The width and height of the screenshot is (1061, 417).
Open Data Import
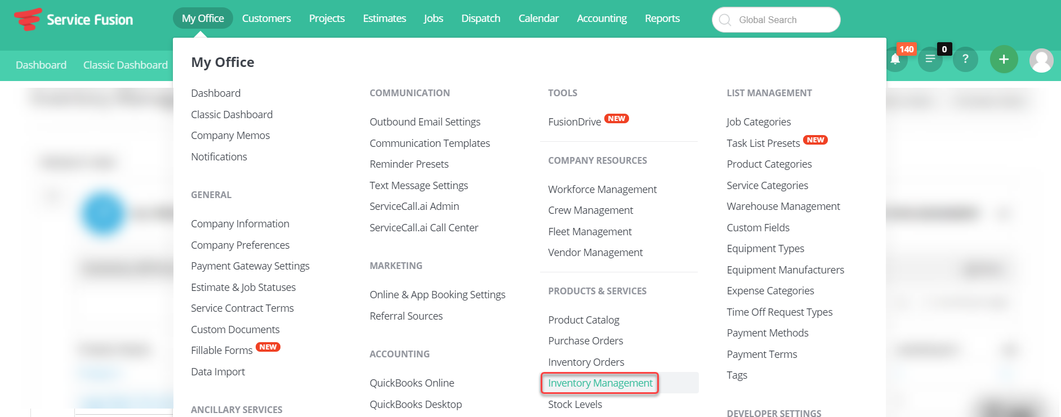(218, 371)
